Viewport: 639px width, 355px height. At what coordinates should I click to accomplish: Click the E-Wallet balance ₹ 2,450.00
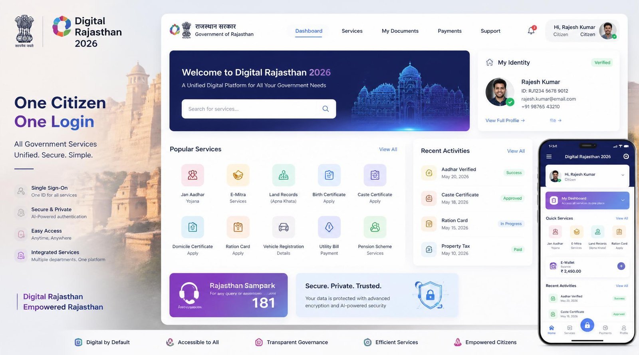pyautogui.click(x=571, y=271)
